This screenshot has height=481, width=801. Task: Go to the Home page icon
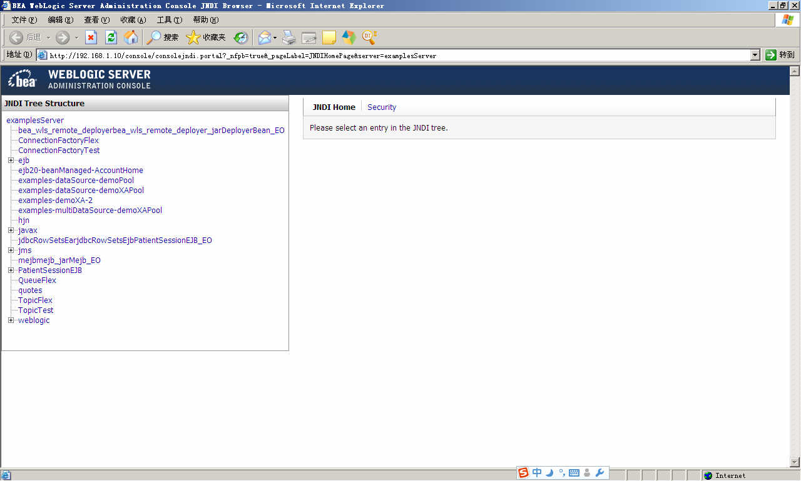[x=131, y=37]
